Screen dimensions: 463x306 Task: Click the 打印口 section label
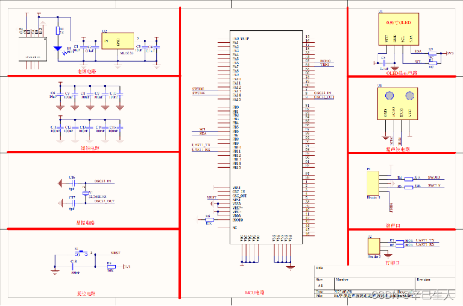[392, 263]
